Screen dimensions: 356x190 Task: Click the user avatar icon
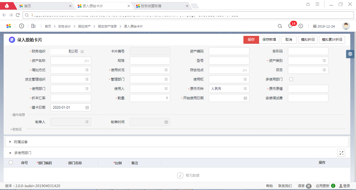pyautogui.click(x=346, y=26)
